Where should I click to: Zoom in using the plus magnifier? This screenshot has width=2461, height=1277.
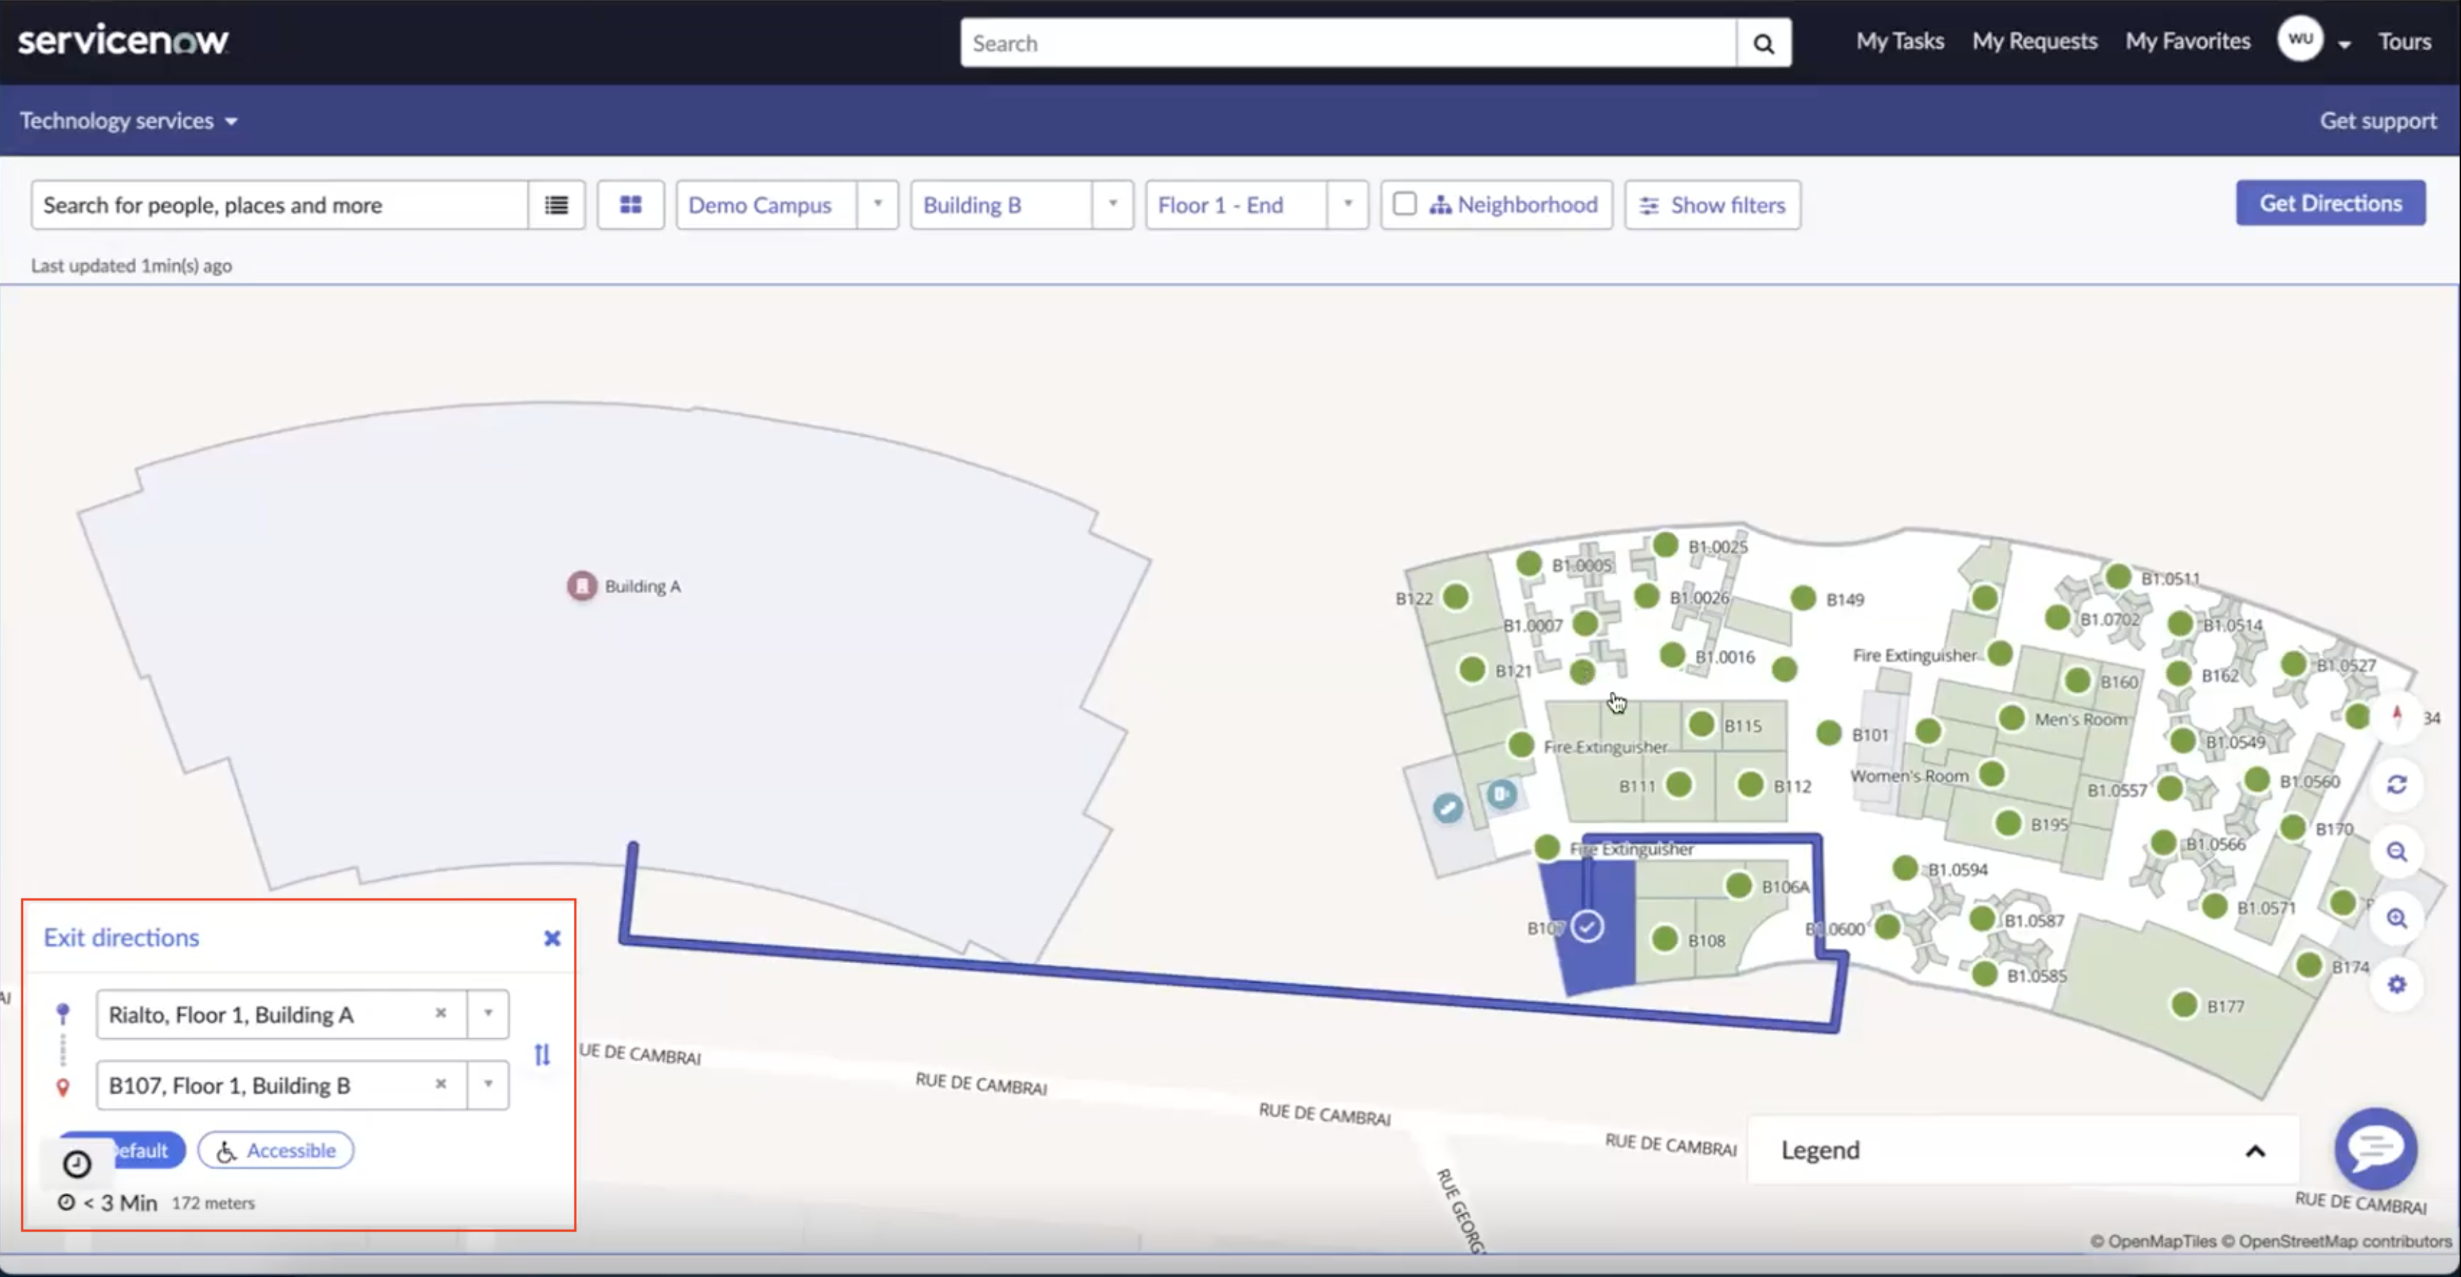pyautogui.click(x=2396, y=919)
